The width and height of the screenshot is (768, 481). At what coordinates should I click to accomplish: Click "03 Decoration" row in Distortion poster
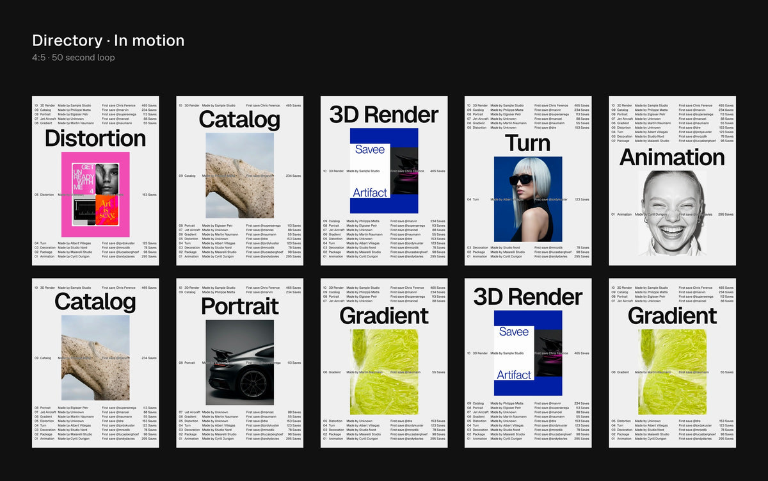tap(95, 248)
